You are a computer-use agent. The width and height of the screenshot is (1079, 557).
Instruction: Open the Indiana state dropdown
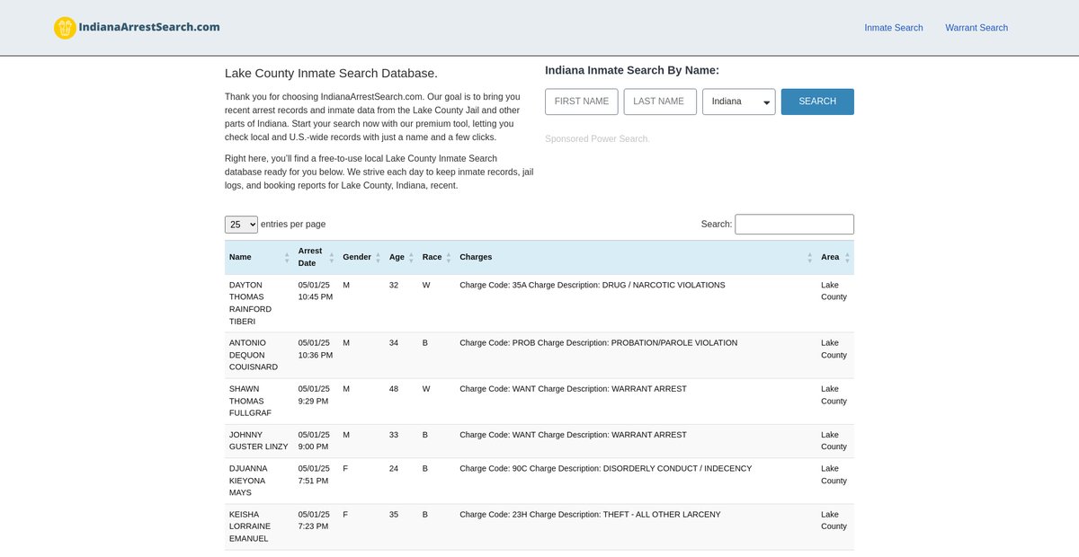pos(738,102)
